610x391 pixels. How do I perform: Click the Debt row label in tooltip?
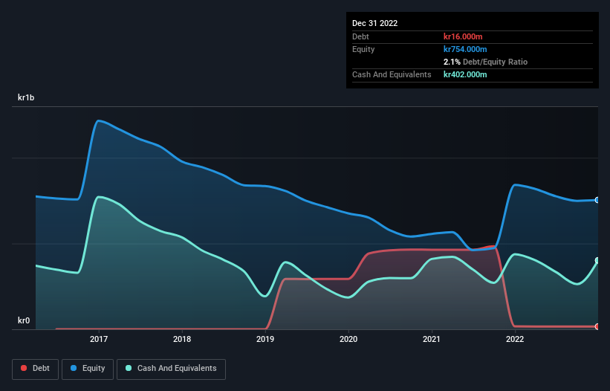coord(360,36)
